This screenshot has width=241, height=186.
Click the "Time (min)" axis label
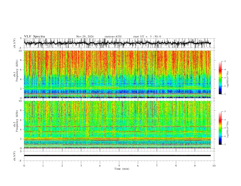pyautogui.click(x=122, y=169)
